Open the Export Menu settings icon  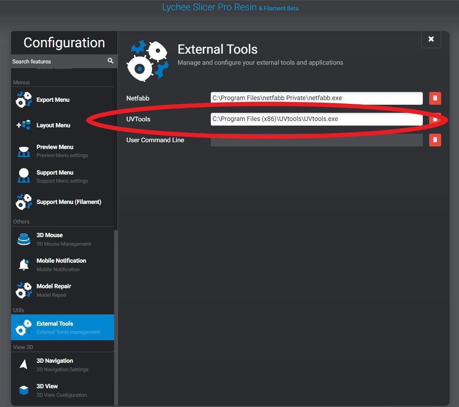pos(24,100)
